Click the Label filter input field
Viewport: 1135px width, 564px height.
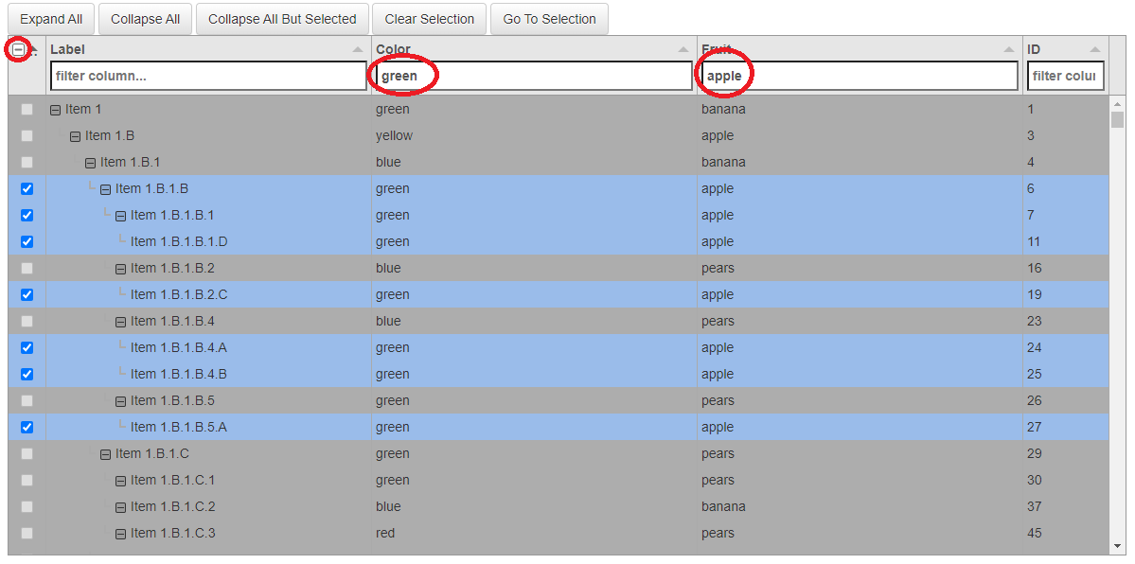(208, 75)
